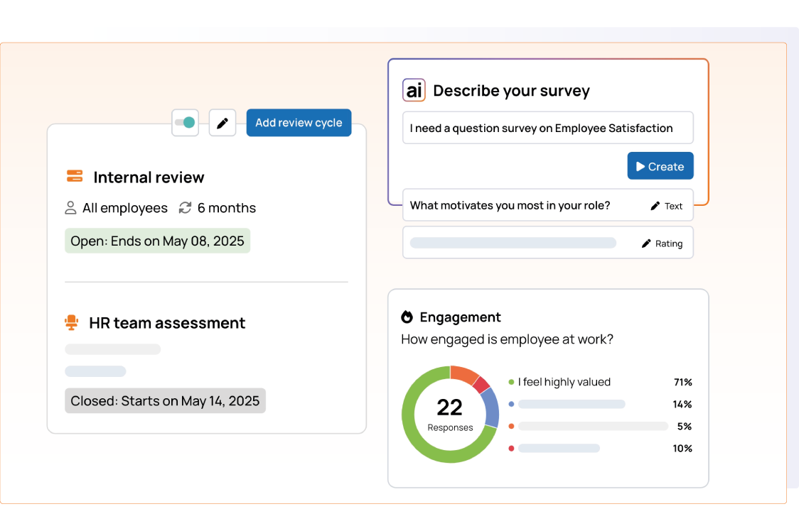
Task: Toggle the review cycle switch
Action: (x=186, y=123)
